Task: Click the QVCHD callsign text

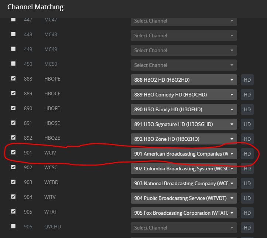Action: [52, 227]
